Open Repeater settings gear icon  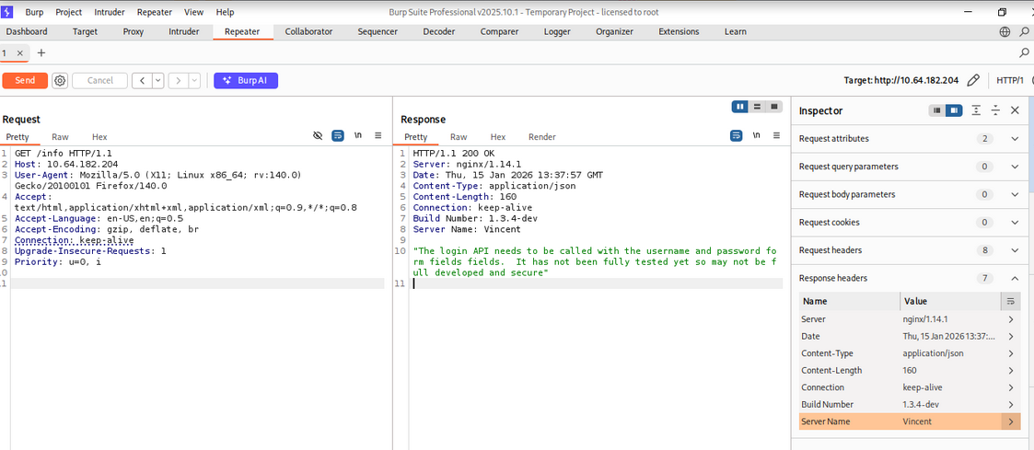coord(60,81)
